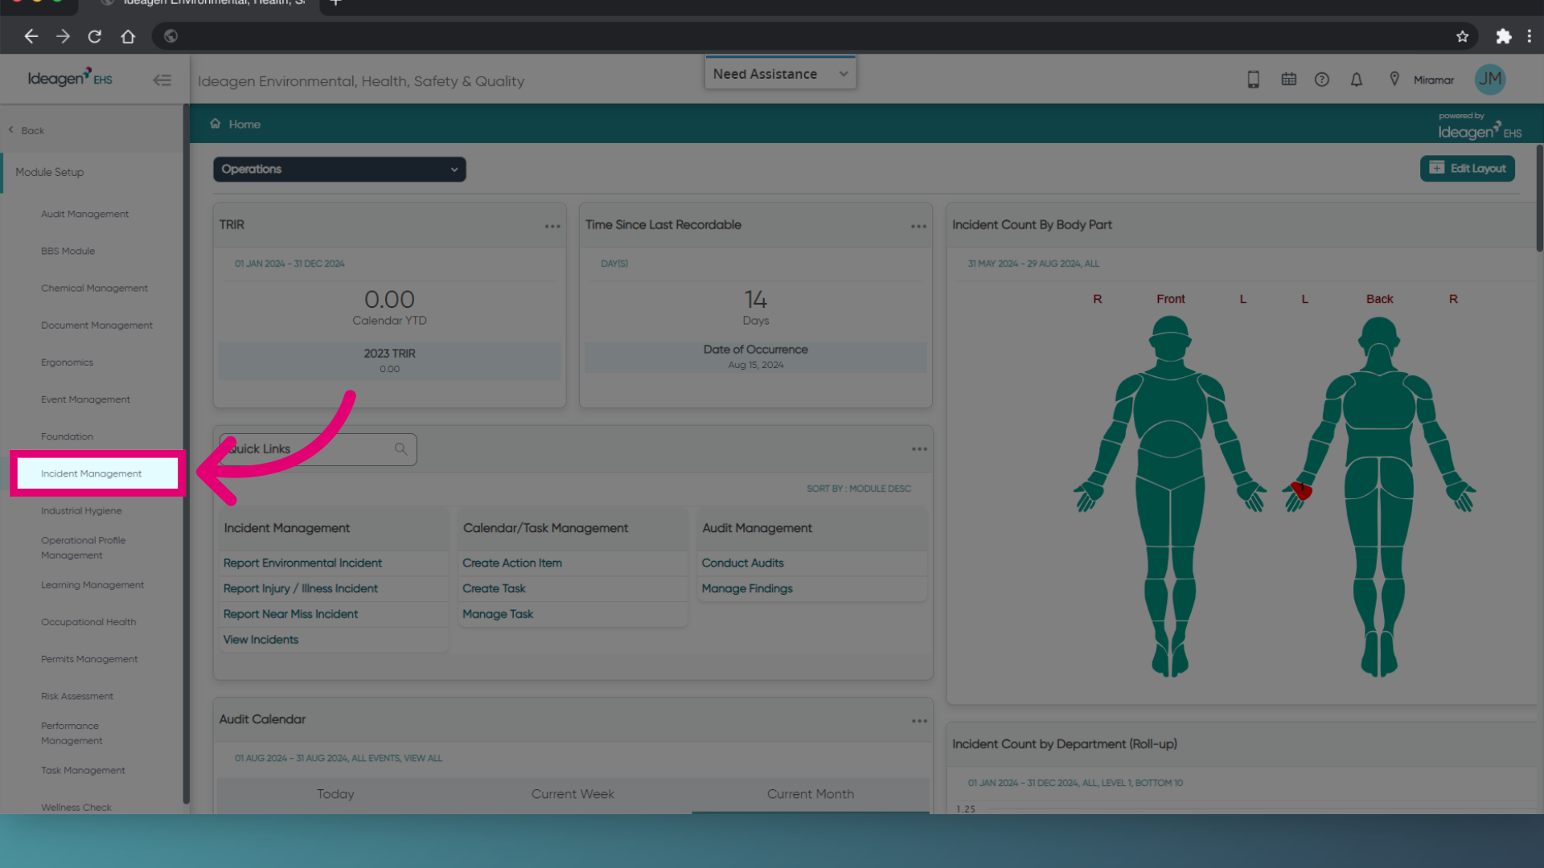Open the JM user avatar
1544x868 pixels.
(x=1490, y=79)
